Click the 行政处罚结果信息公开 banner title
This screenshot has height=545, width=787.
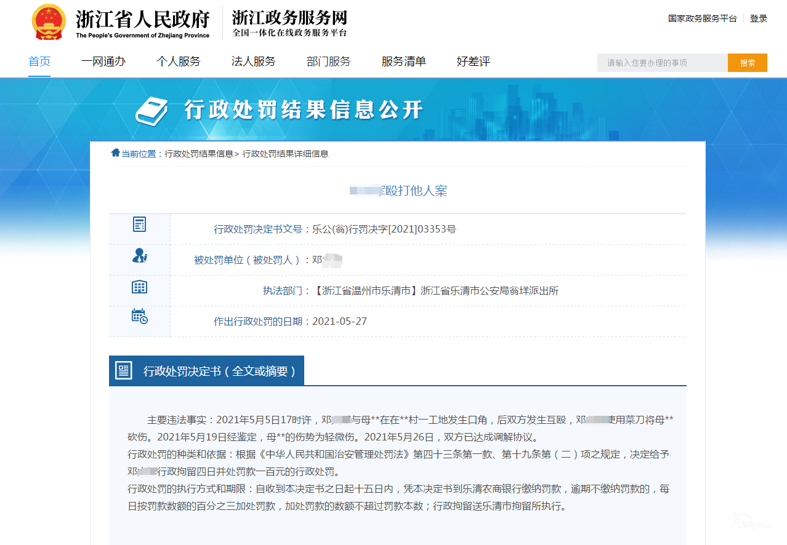[304, 110]
